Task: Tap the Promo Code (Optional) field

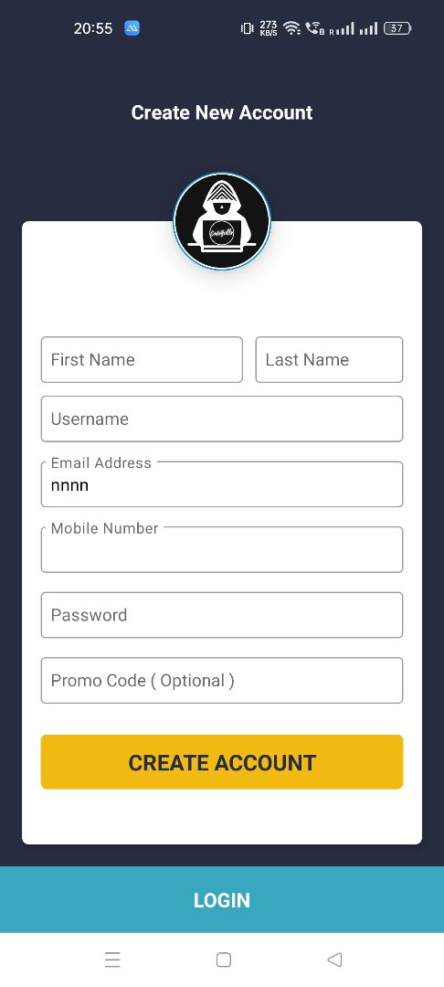Action: click(x=222, y=681)
